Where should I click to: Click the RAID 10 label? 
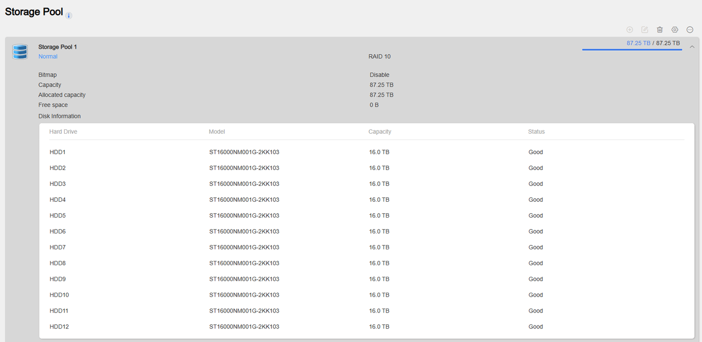(380, 56)
